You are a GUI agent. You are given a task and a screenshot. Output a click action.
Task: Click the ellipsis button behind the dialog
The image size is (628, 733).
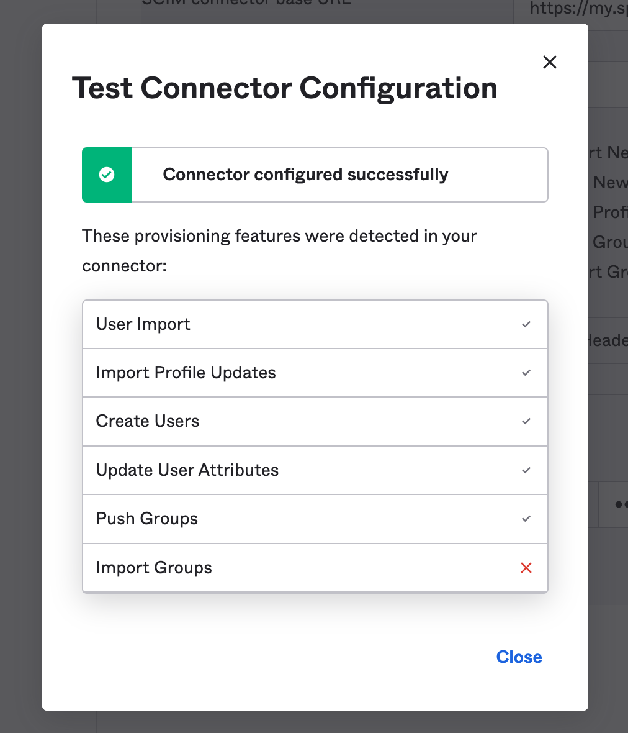616,504
